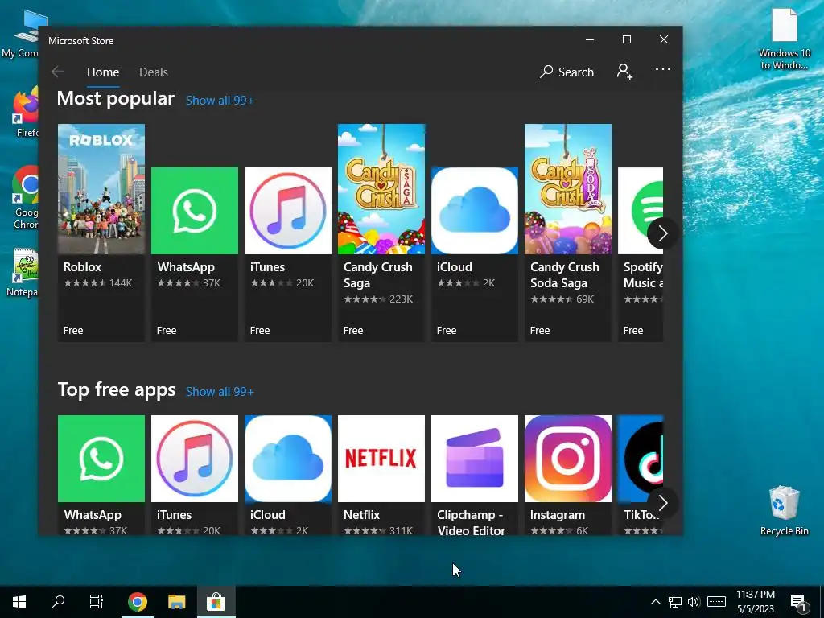Open the volume tray icon
824x618 pixels.
point(694,602)
